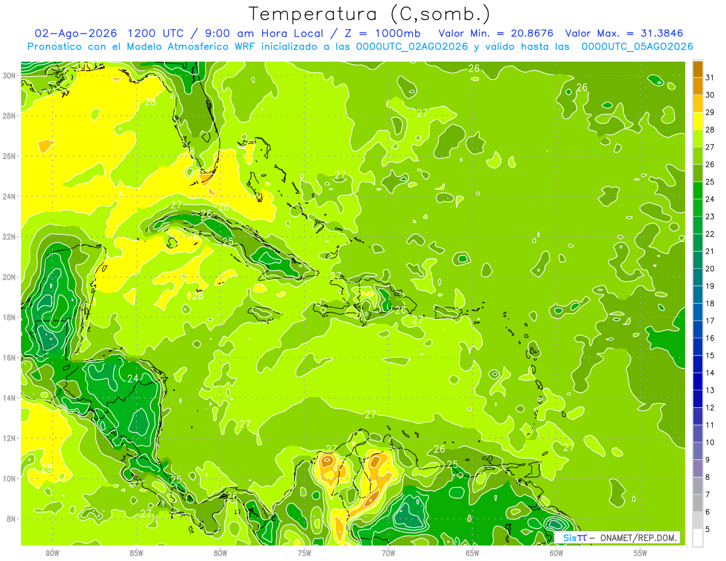Click the "31" label on the color scale
The width and height of the screenshot is (726, 561).
pos(710,77)
